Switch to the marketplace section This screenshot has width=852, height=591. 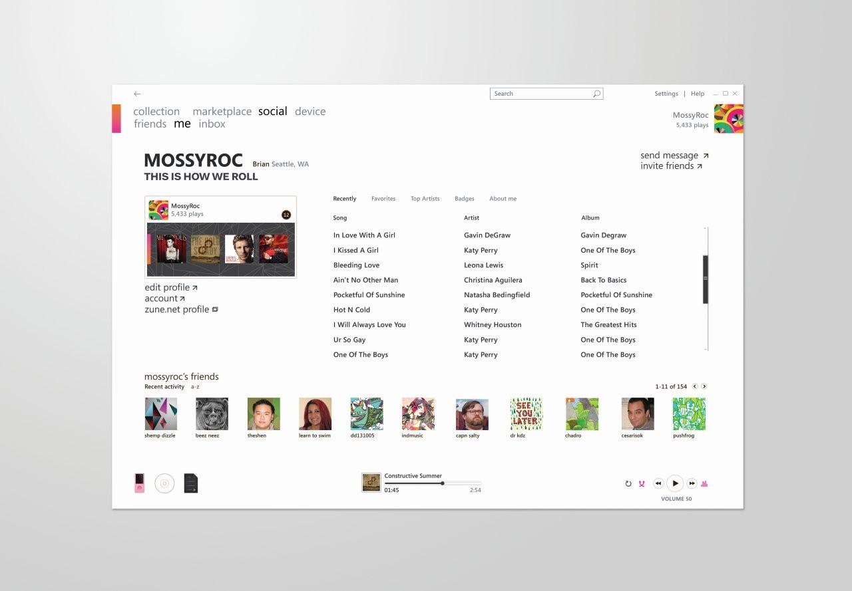pos(222,112)
